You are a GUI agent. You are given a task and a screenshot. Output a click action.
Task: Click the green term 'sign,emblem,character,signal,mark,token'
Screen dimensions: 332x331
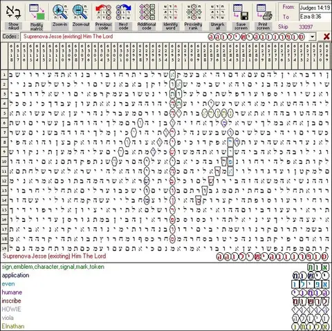click(x=53, y=267)
